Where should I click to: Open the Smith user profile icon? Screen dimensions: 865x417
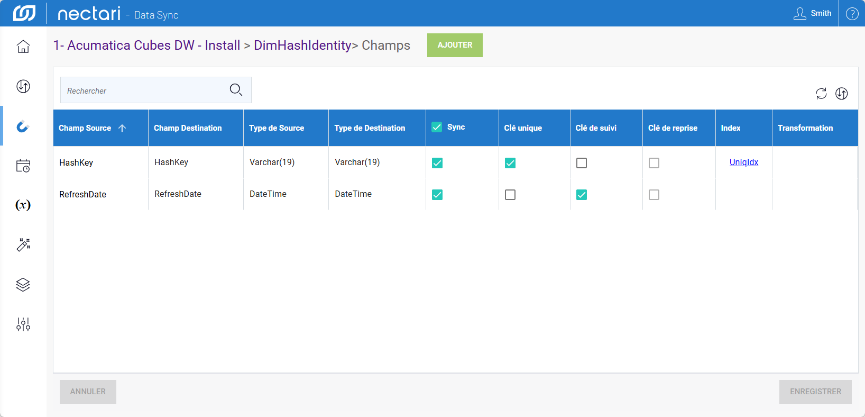800,13
